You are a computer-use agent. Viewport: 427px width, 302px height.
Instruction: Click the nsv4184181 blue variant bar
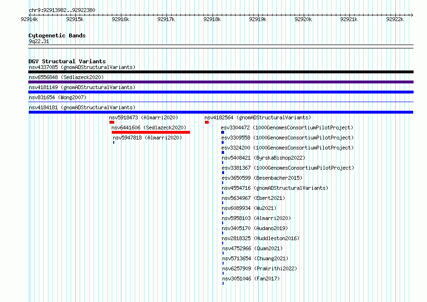point(221,112)
